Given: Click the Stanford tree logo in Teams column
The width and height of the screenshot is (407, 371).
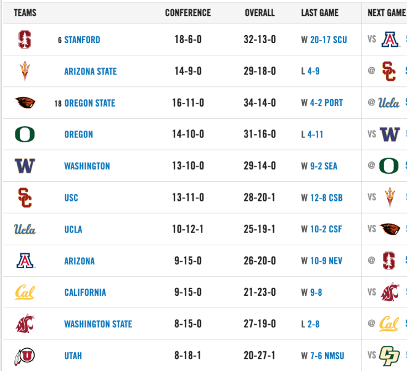Looking at the screenshot, I should pos(25,39).
